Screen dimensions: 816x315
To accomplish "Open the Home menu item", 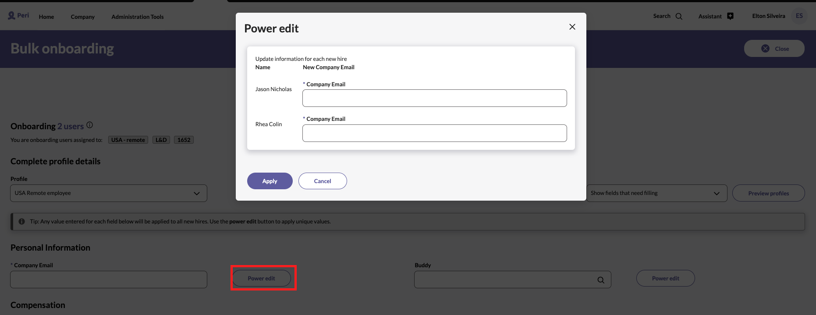I will (x=46, y=17).
